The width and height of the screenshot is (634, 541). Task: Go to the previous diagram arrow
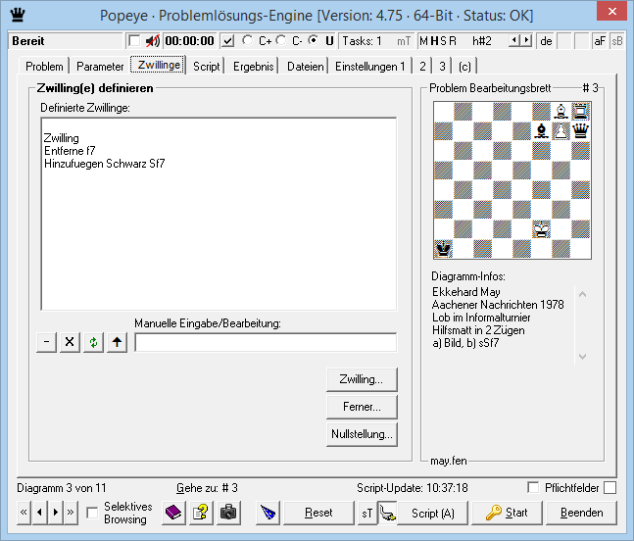click(39, 513)
